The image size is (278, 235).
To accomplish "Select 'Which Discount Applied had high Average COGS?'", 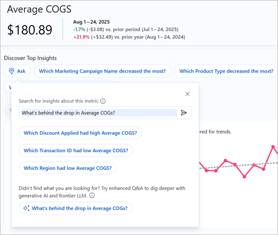I will 80,133.
